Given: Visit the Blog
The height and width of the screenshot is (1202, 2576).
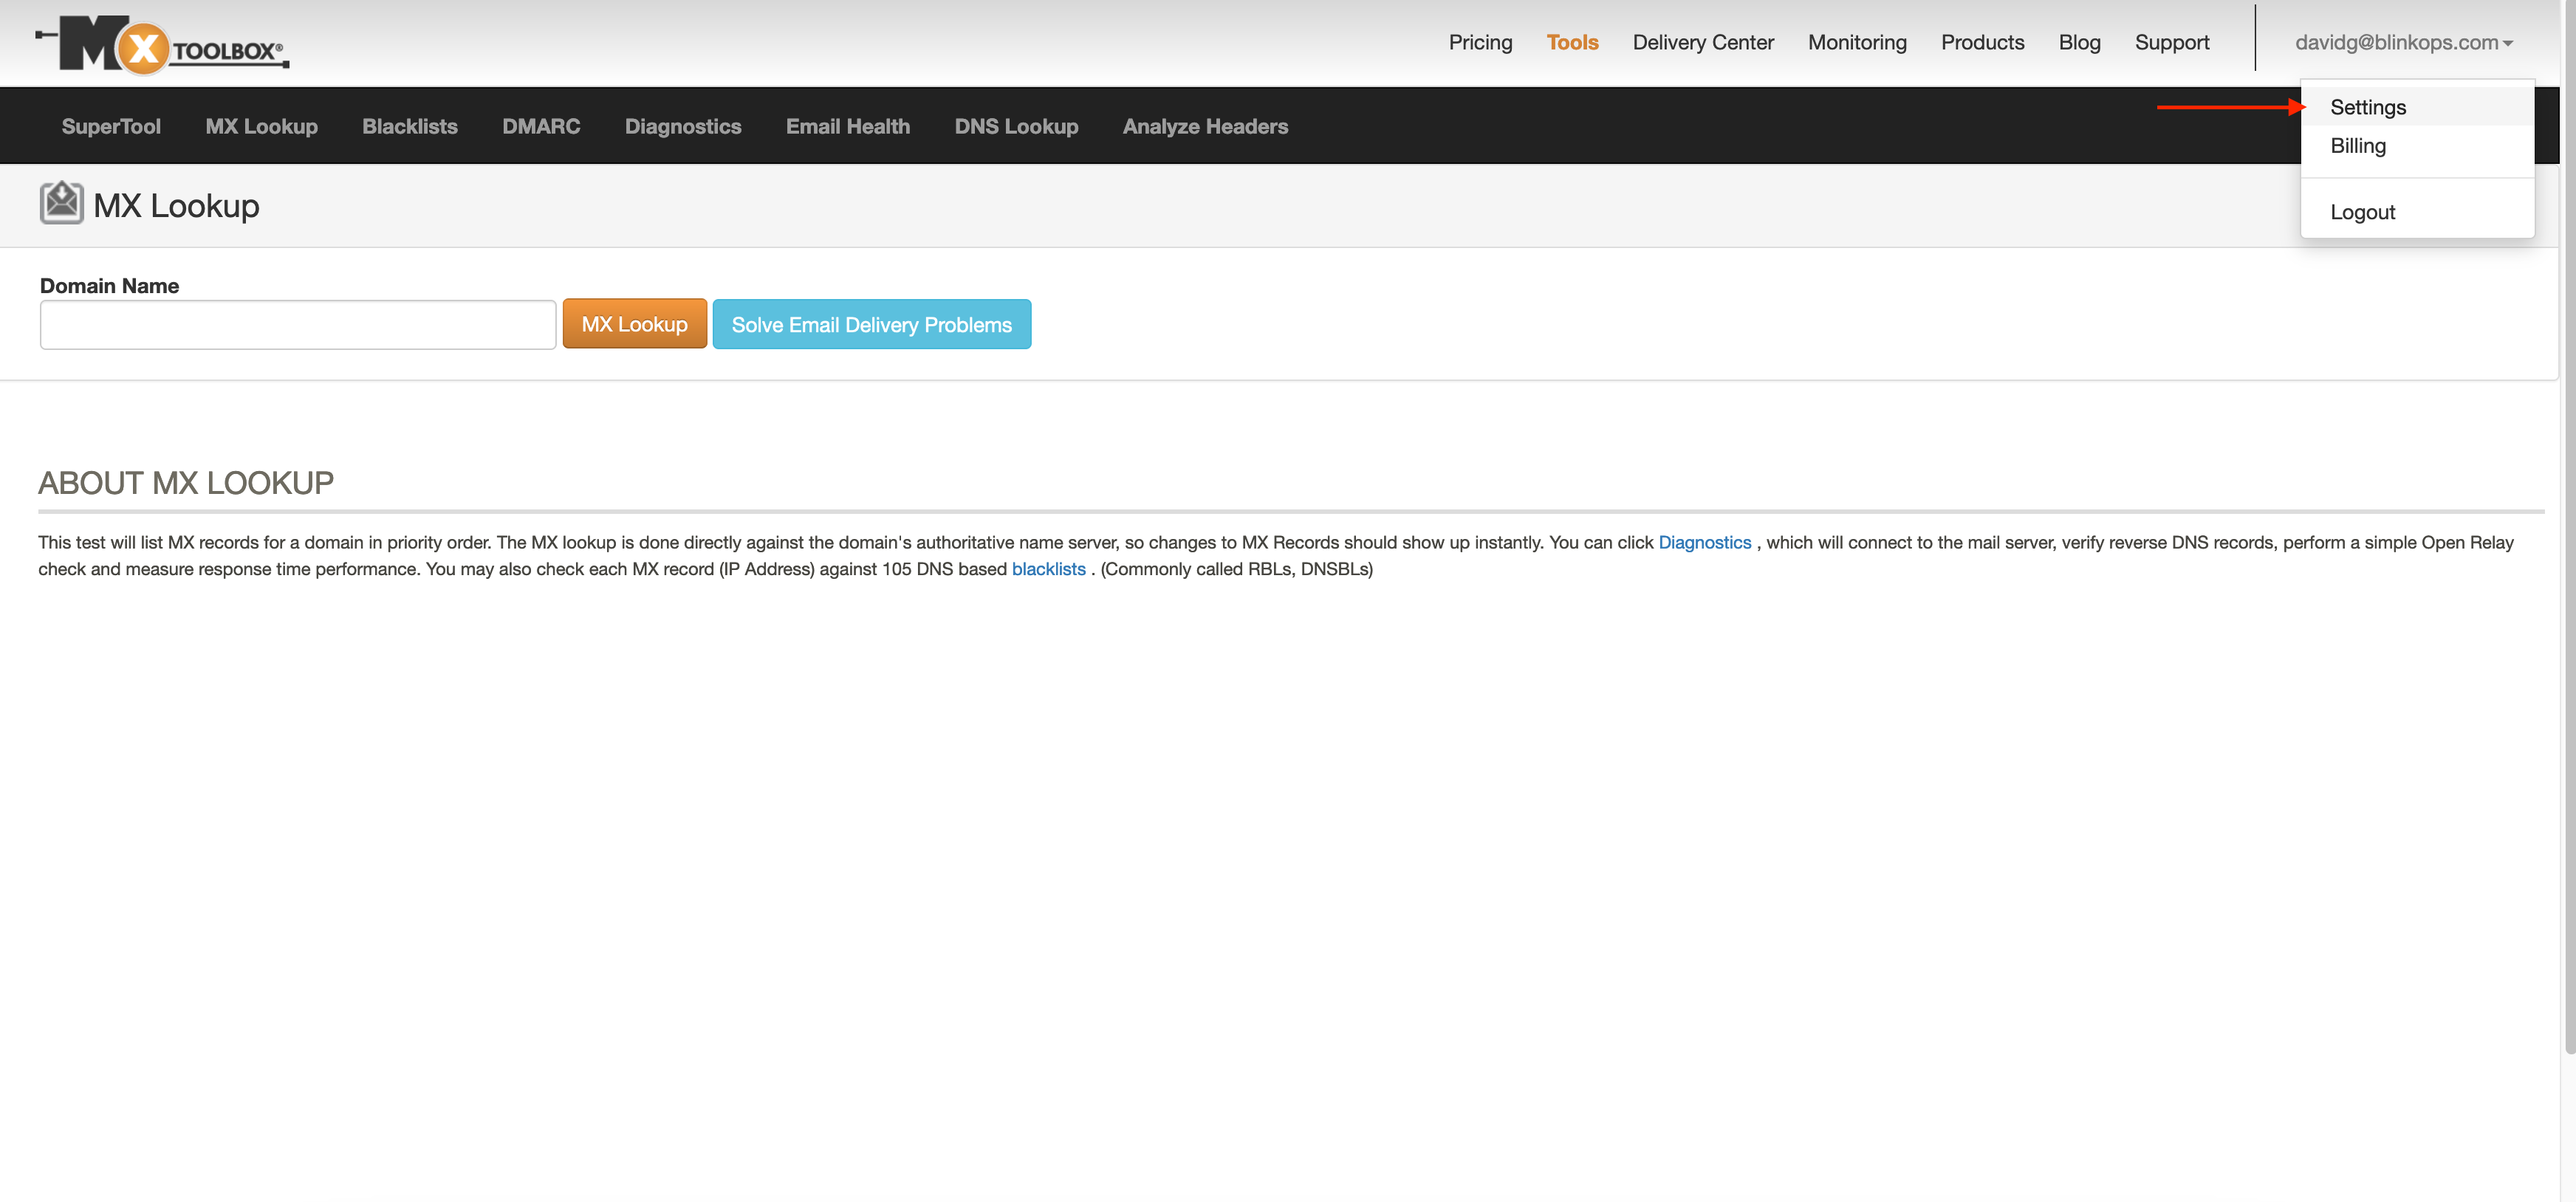Looking at the screenshot, I should click(2079, 42).
